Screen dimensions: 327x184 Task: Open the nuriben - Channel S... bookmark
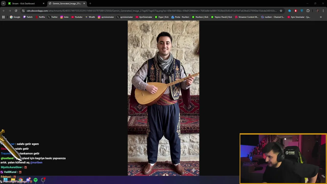[x=273, y=17]
